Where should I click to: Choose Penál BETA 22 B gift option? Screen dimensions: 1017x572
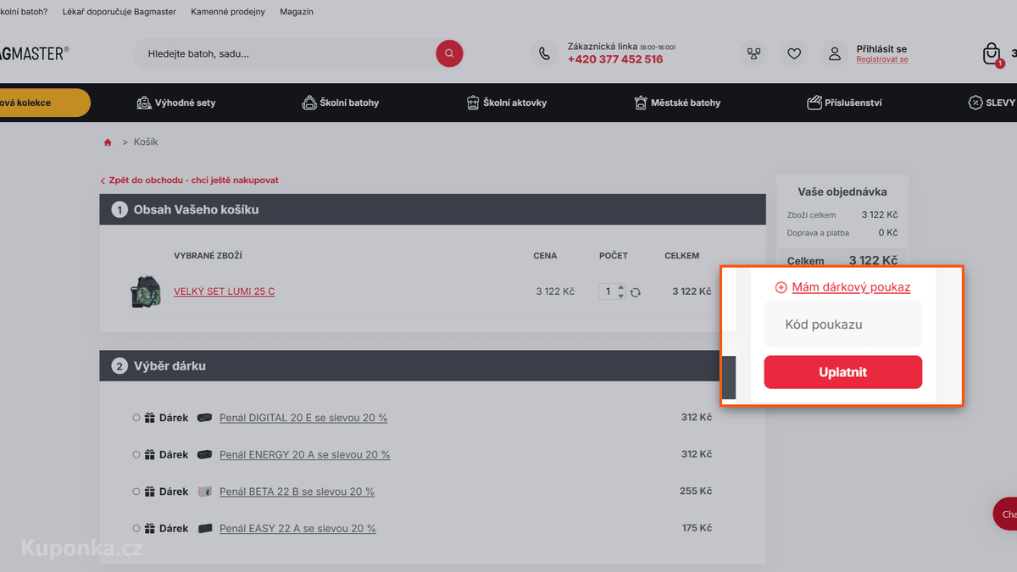pyautogui.click(x=136, y=491)
